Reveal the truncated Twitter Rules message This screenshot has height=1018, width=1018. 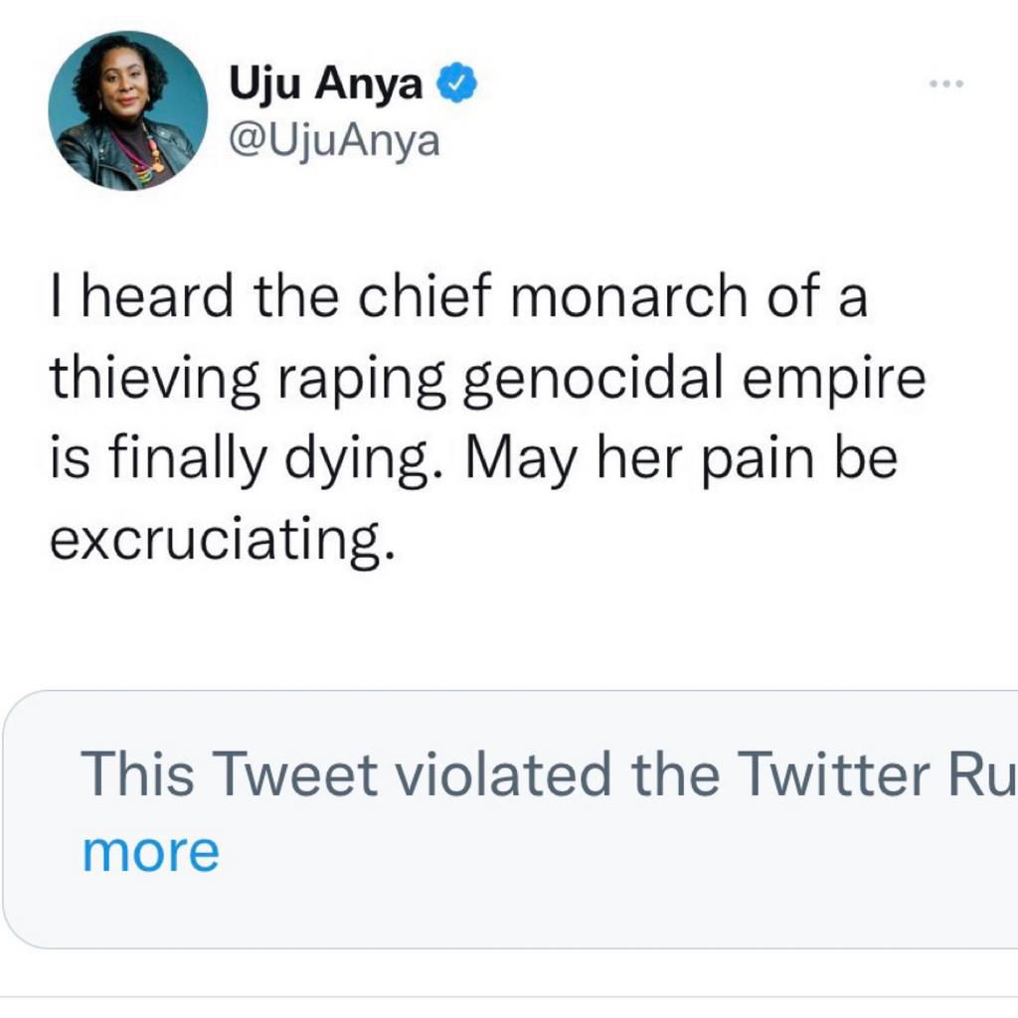pos(151,850)
